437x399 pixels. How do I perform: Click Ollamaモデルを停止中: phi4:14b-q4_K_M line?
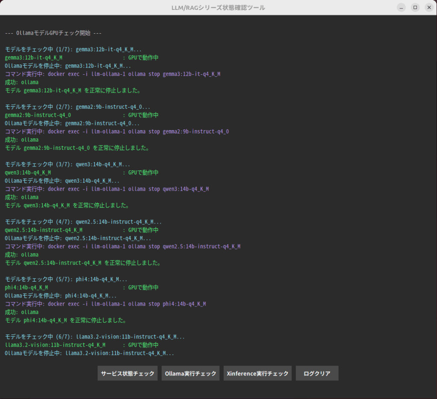coord(61,295)
